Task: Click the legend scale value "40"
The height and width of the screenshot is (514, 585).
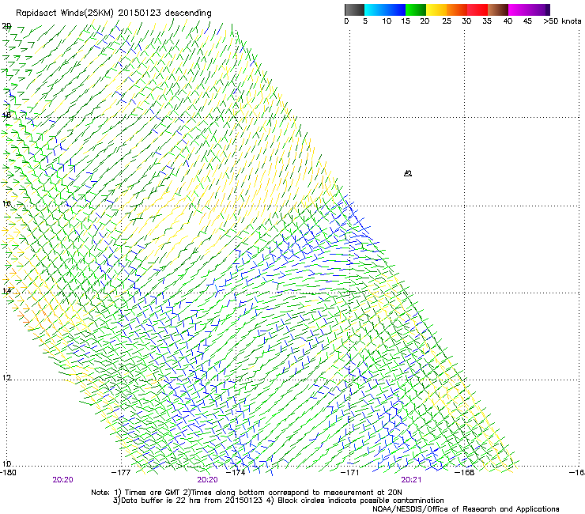Action: (508, 21)
